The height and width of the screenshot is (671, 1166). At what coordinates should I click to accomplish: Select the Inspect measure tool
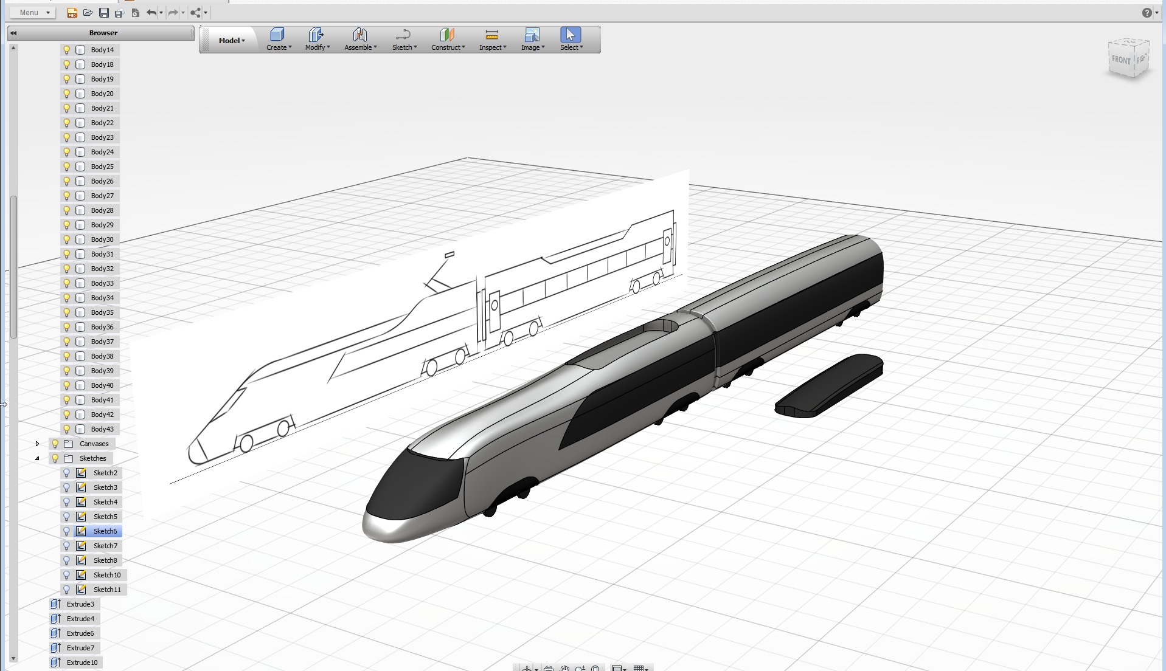pos(491,39)
